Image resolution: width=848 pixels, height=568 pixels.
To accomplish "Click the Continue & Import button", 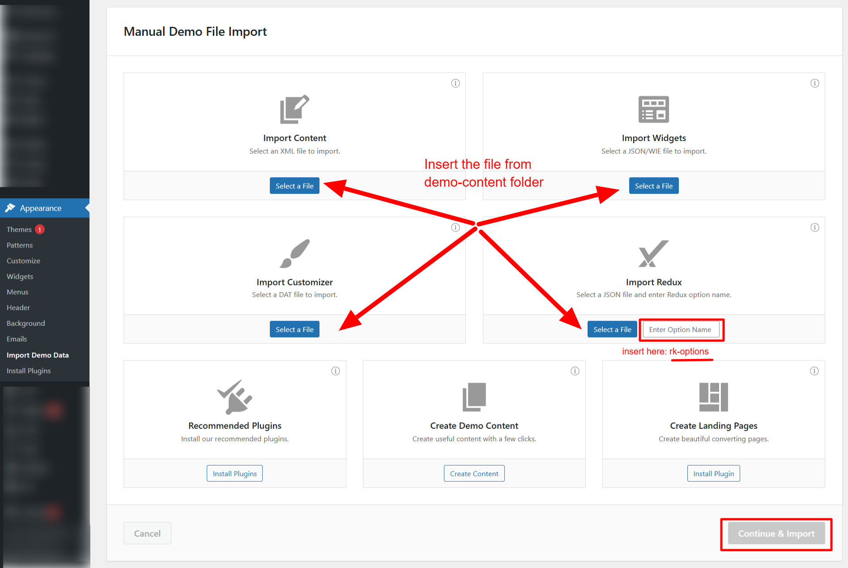I will pos(776,533).
